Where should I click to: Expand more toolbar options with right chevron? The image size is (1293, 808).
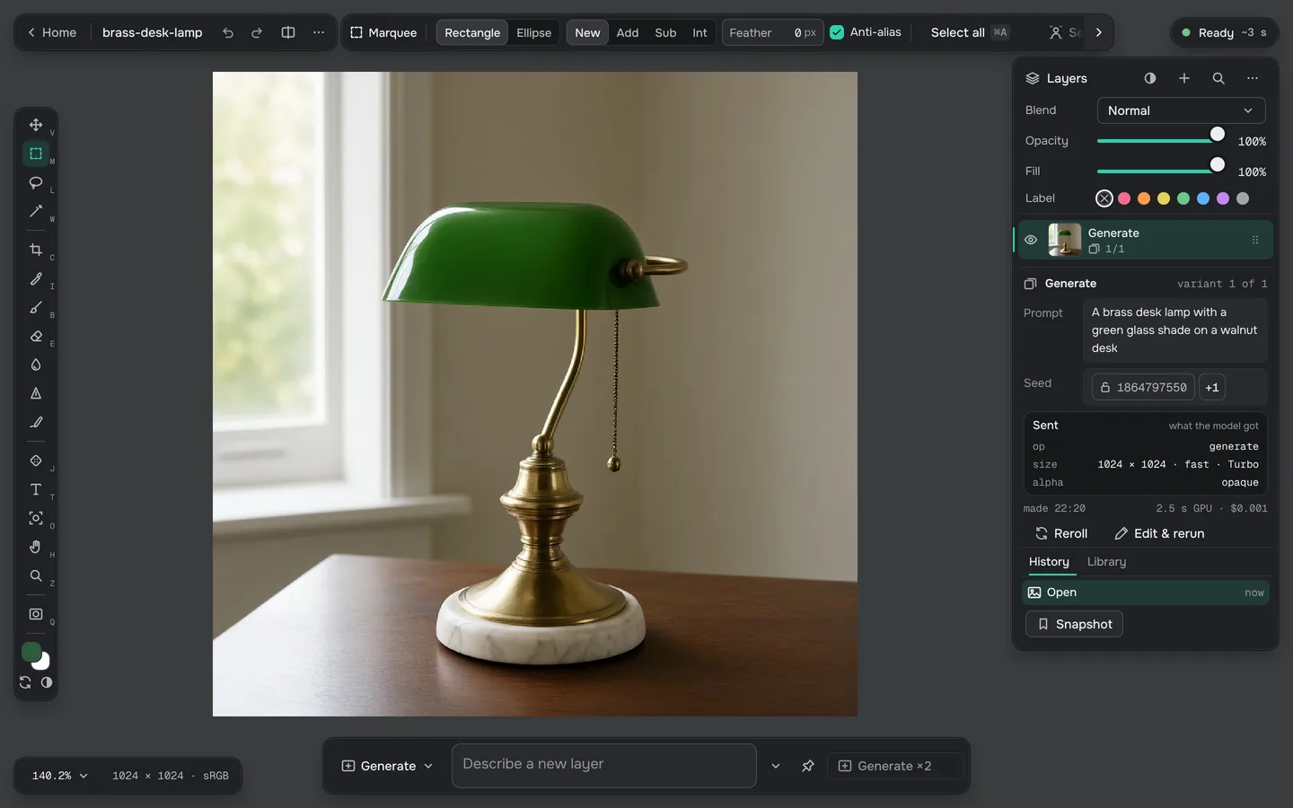pos(1098,32)
